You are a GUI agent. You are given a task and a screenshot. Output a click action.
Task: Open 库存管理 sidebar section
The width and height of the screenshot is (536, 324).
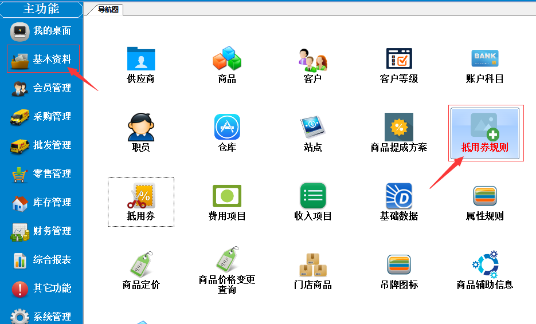[41, 203]
